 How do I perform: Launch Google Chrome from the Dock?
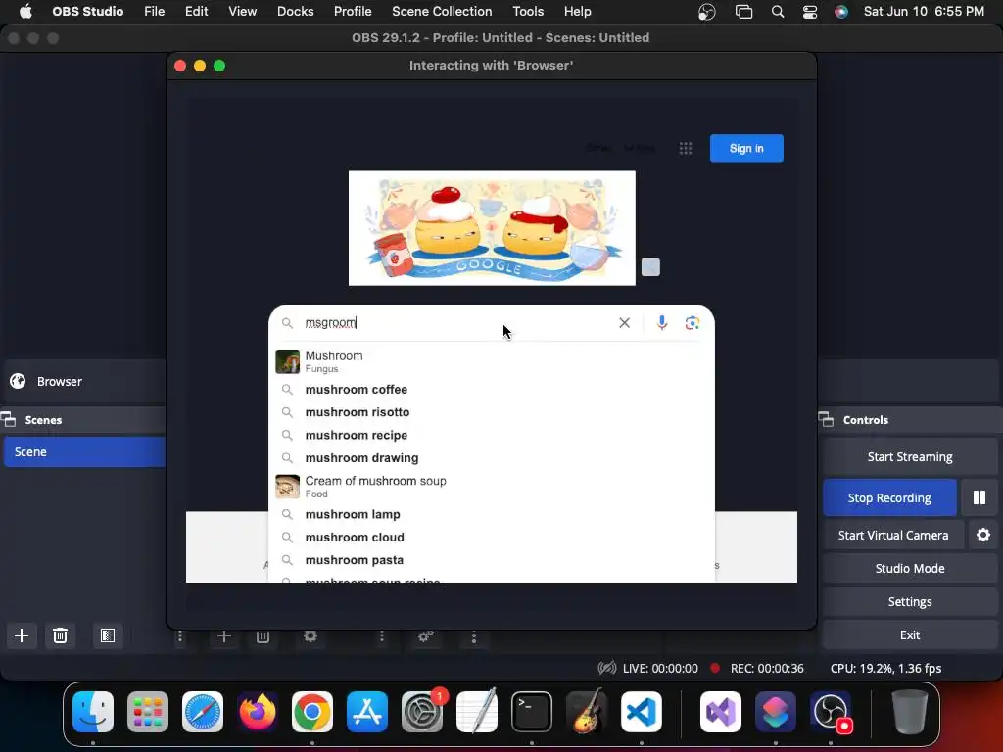click(312, 712)
